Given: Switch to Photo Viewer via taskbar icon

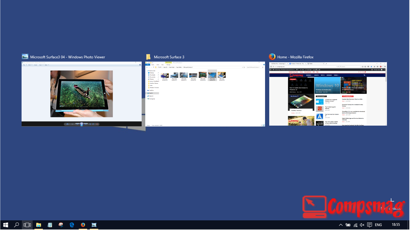Looking at the screenshot, I should (94, 225).
